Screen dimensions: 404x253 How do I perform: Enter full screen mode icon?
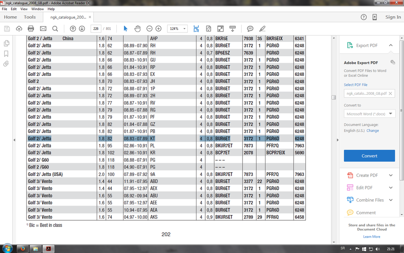click(x=220, y=28)
